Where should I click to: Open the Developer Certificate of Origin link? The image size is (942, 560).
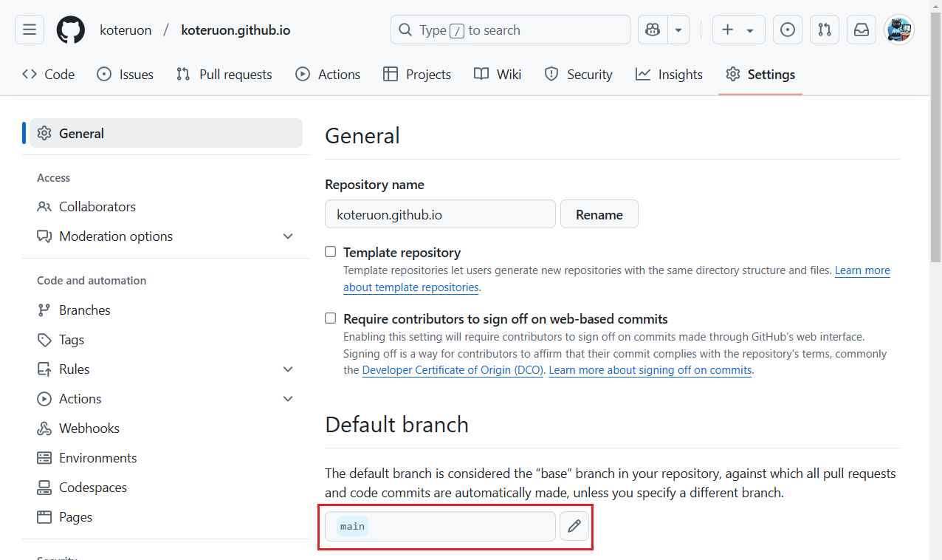pos(453,369)
